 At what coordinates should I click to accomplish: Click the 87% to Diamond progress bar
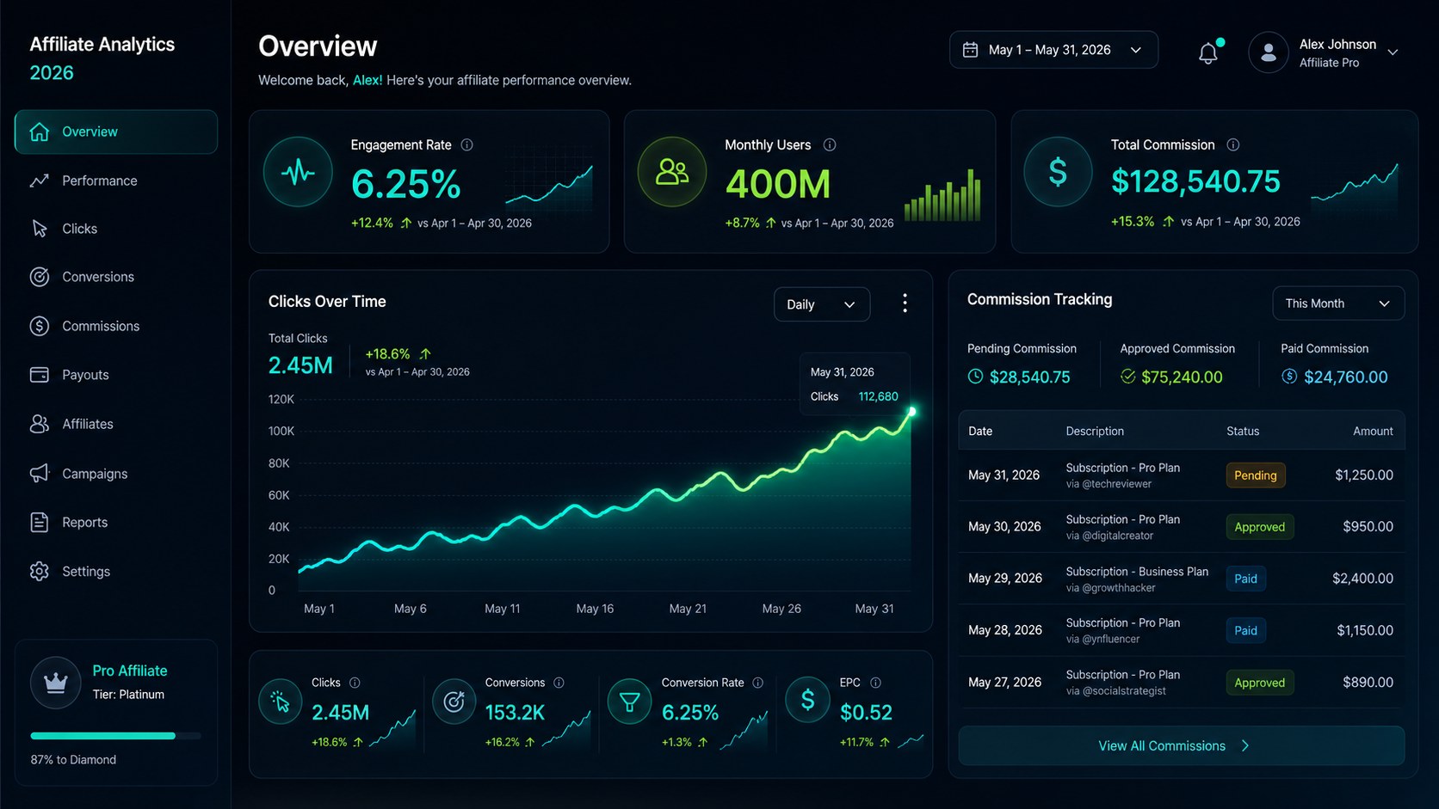116,736
